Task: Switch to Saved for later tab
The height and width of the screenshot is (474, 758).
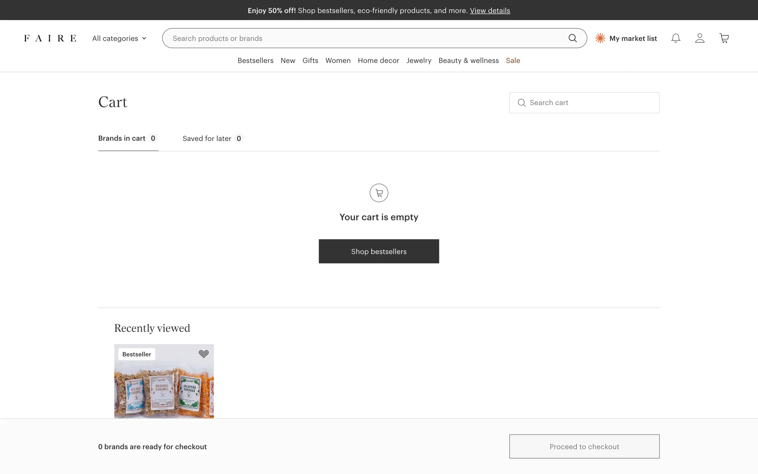Action: click(x=212, y=139)
